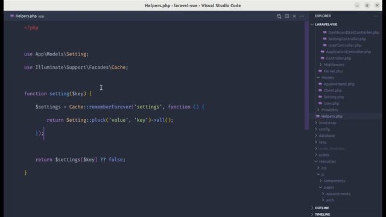
Task: Expand the appointments folder
Action: [338, 193]
